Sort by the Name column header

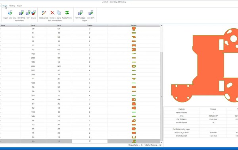(10, 25)
